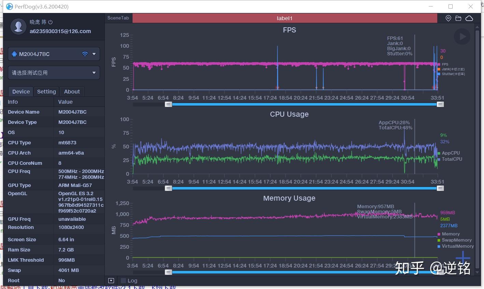The width and height of the screenshot is (484, 289).
Task: Open the folder icon in the top bar
Action: point(458,18)
